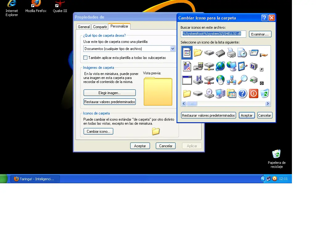Select the red power shutdown icon
The image size is (316, 237).
tap(254, 94)
